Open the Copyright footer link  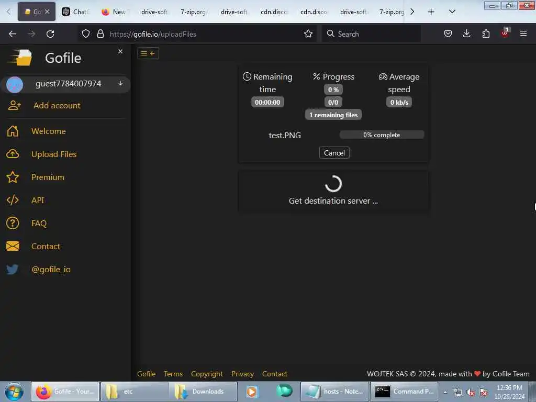point(207,374)
